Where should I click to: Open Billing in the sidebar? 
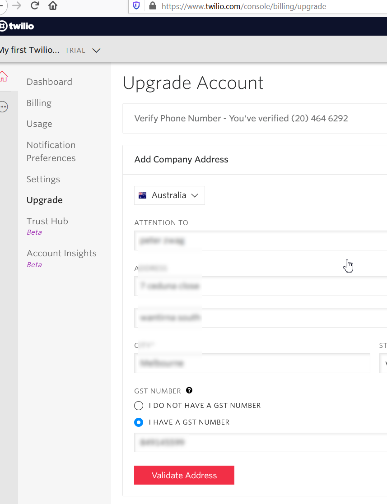point(39,103)
